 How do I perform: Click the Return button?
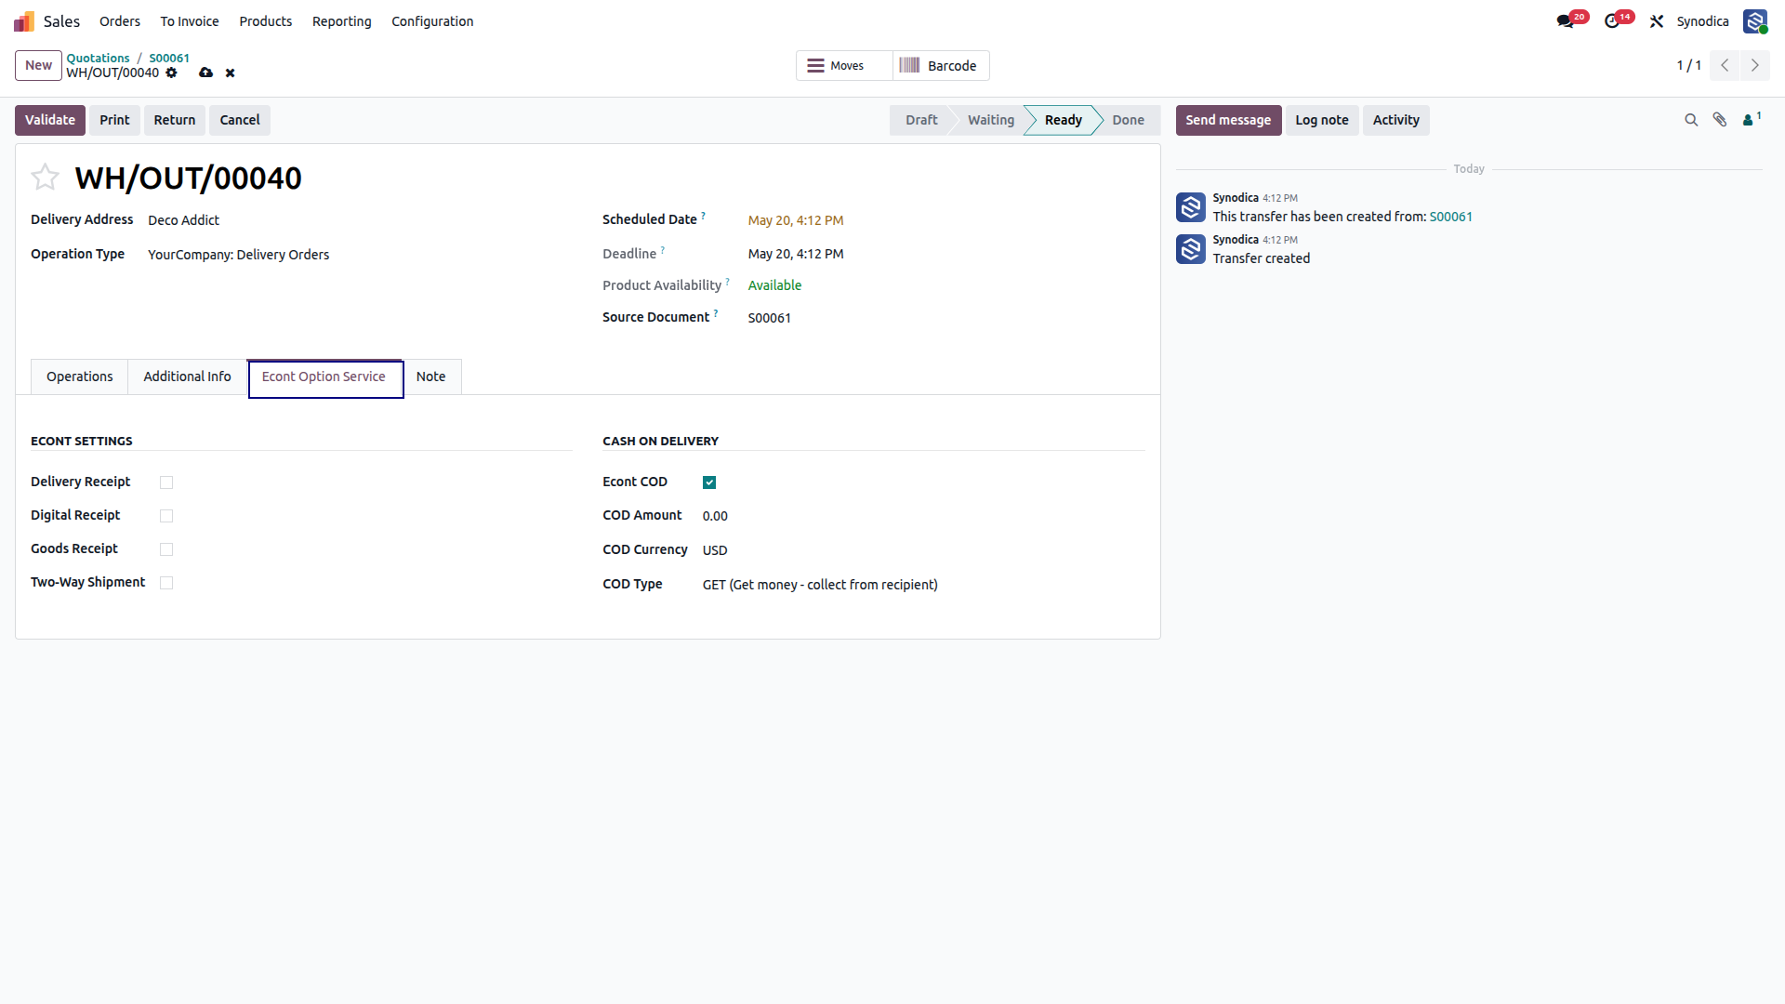tap(175, 120)
